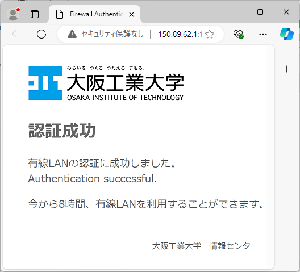Viewport: 300px width, 272px height.
Task: Click the Osaka Institute of Technology logo
Action: pyautogui.click(x=106, y=83)
